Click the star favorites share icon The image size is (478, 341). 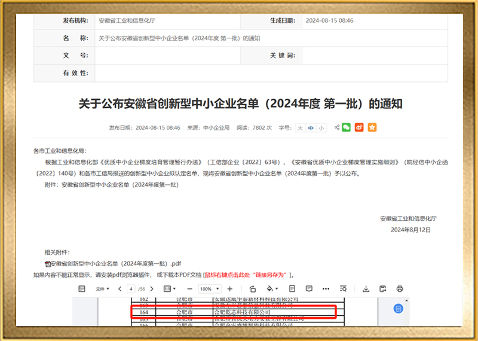(x=372, y=127)
